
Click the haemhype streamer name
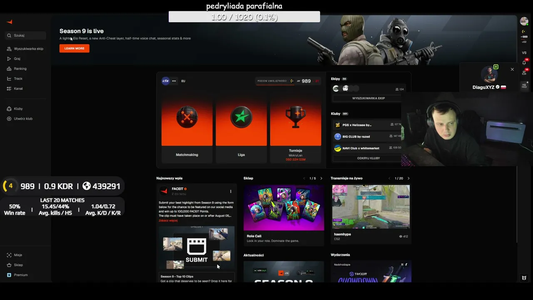point(342,234)
